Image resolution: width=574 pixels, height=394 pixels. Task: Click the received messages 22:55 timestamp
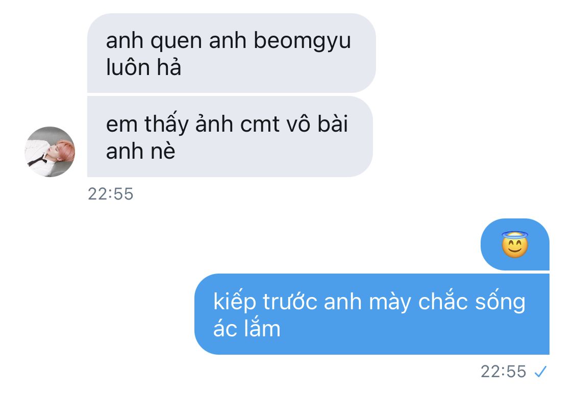(111, 194)
